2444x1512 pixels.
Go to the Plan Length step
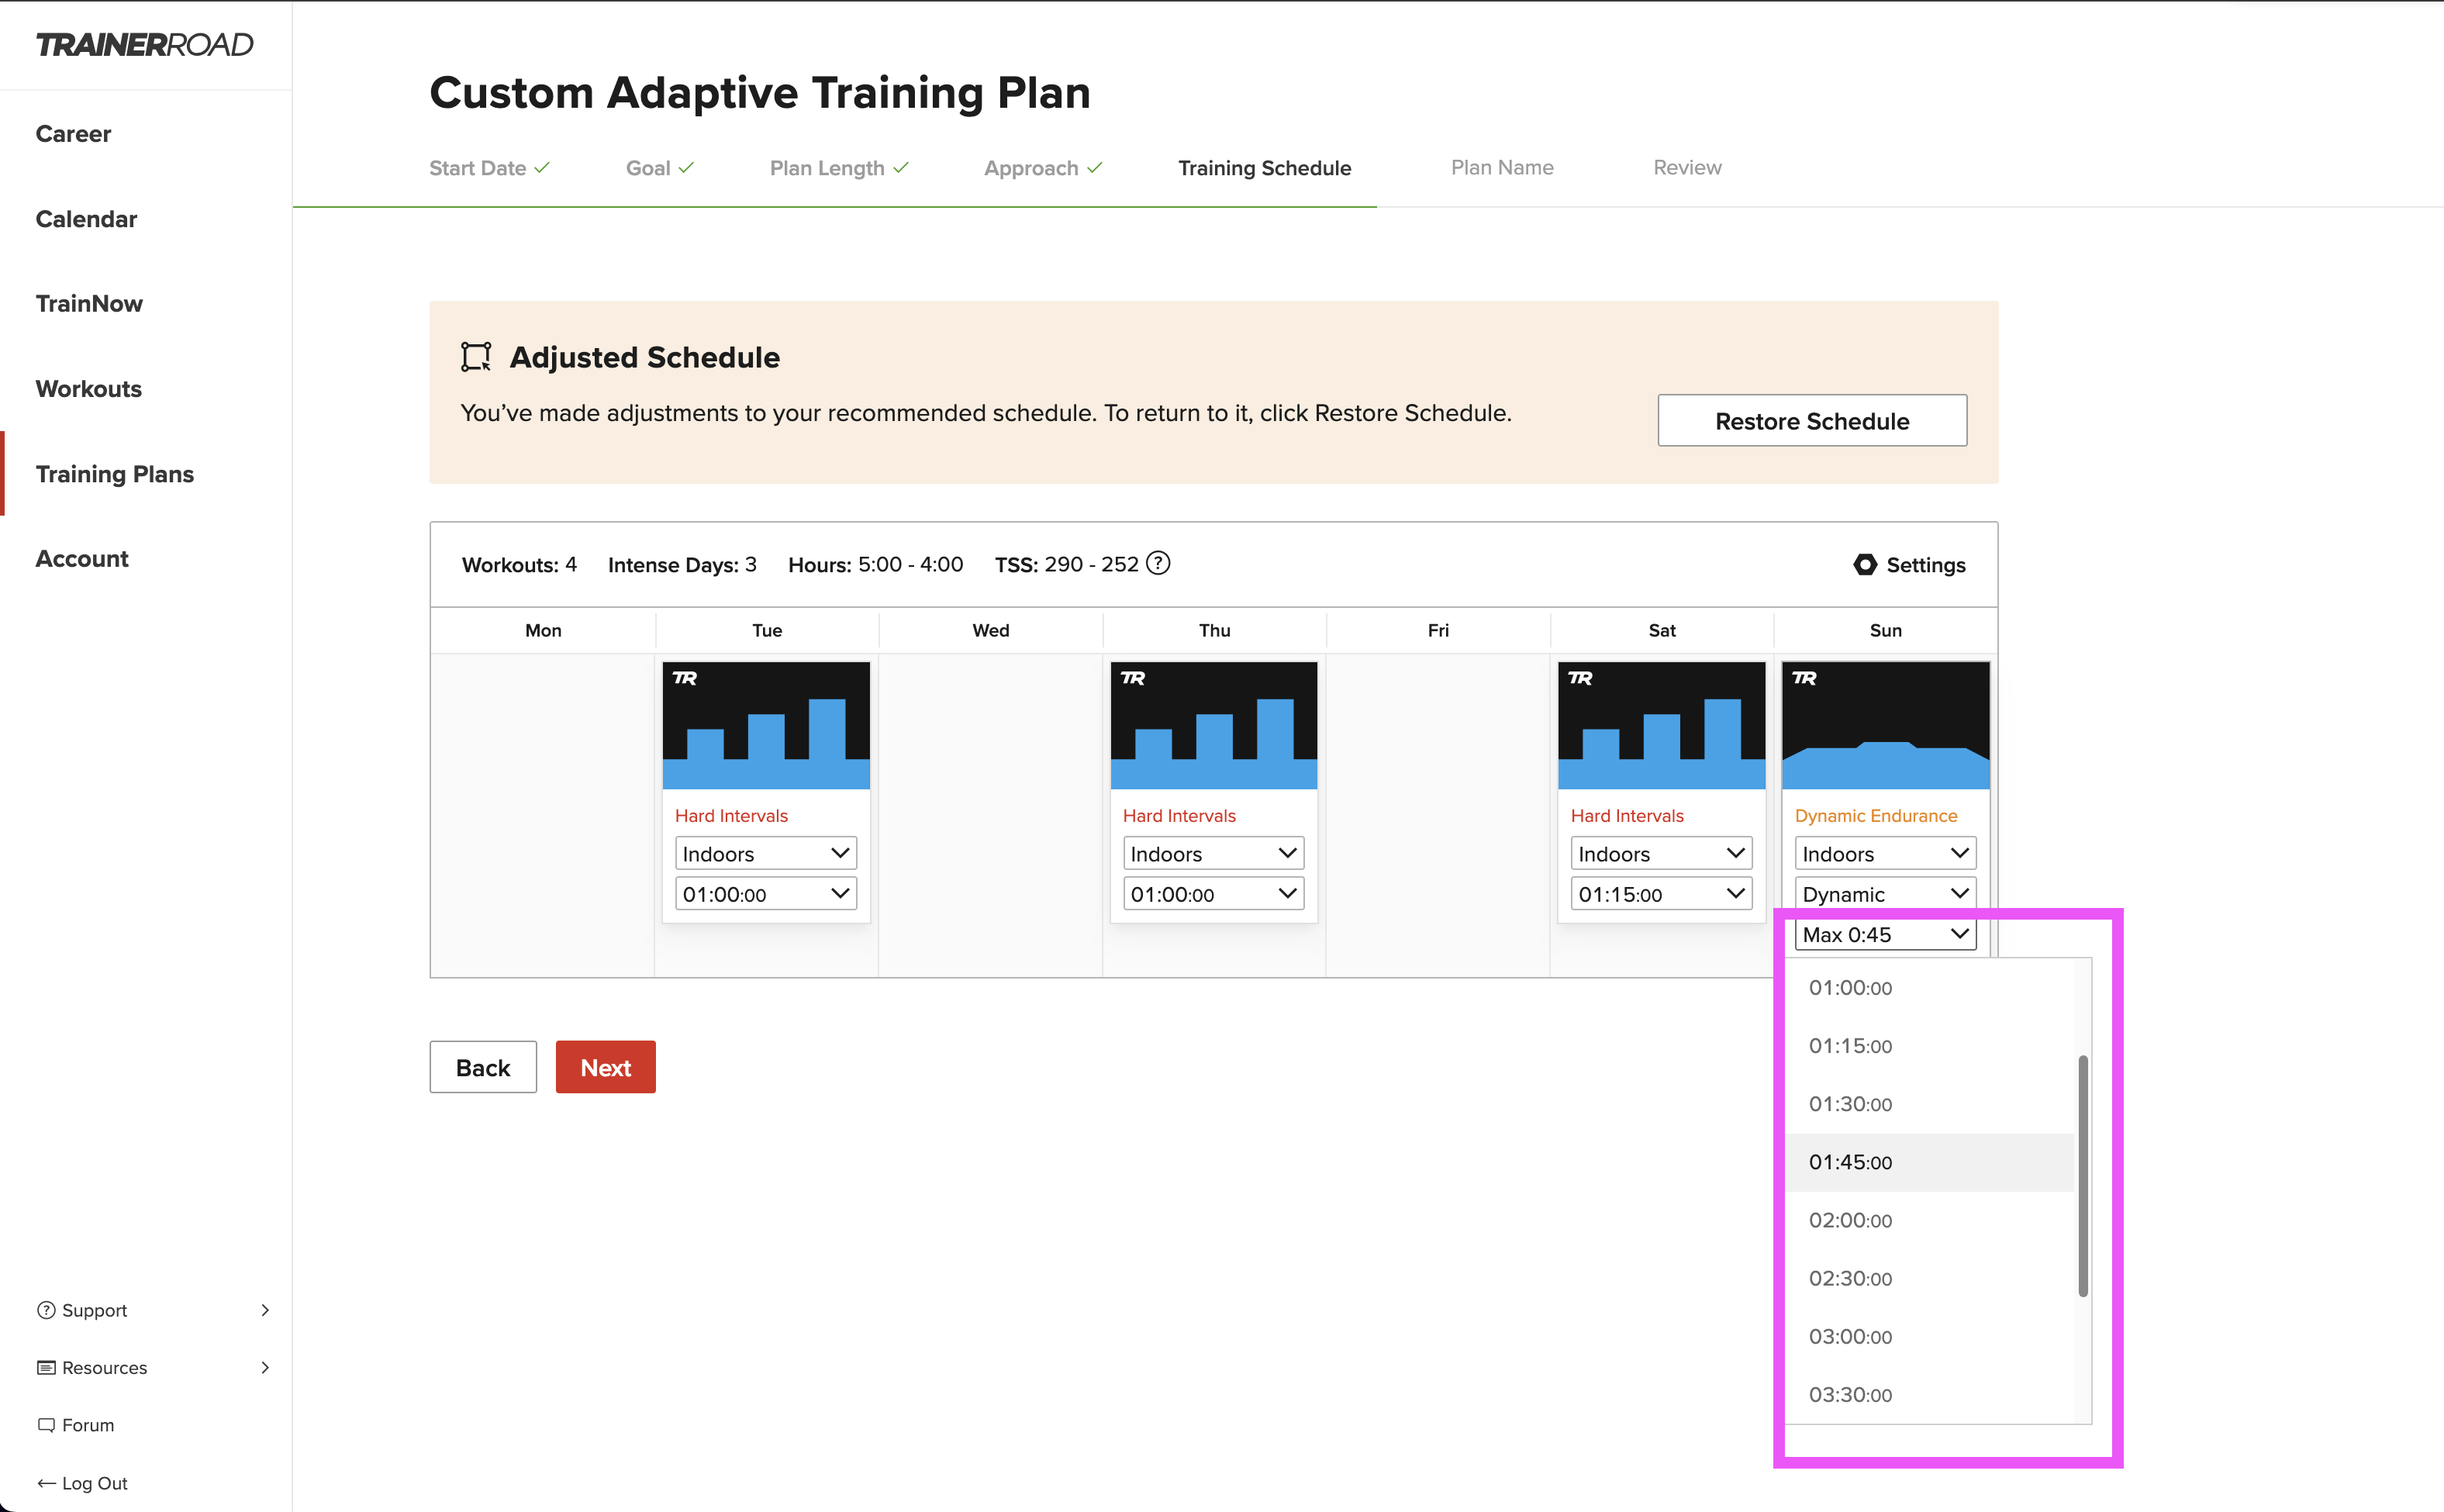(839, 168)
